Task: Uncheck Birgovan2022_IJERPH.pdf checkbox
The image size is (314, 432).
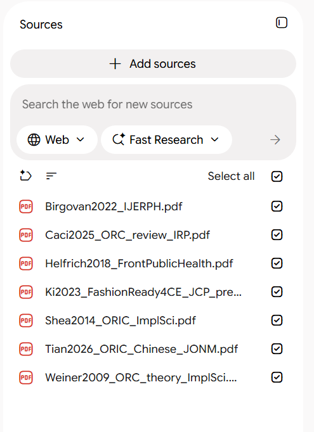Action: (x=277, y=206)
